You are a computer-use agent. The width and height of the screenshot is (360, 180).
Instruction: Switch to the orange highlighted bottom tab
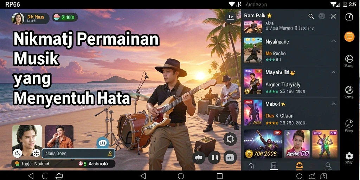click(299, 166)
